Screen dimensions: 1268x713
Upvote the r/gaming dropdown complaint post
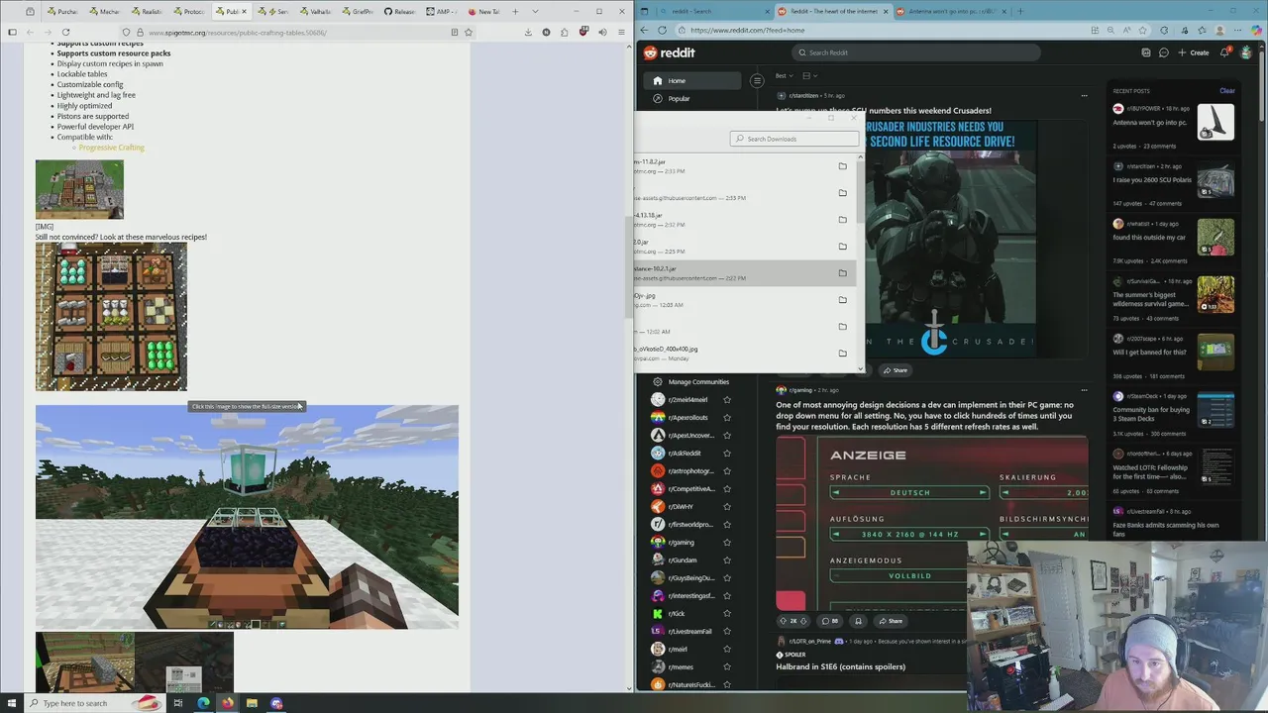click(x=783, y=621)
